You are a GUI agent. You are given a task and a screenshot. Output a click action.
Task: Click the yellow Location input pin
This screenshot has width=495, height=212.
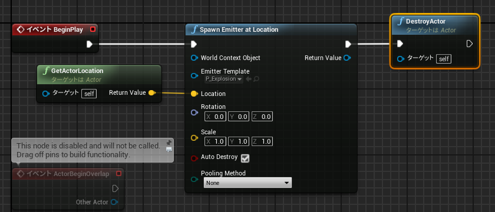coord(194,94)
